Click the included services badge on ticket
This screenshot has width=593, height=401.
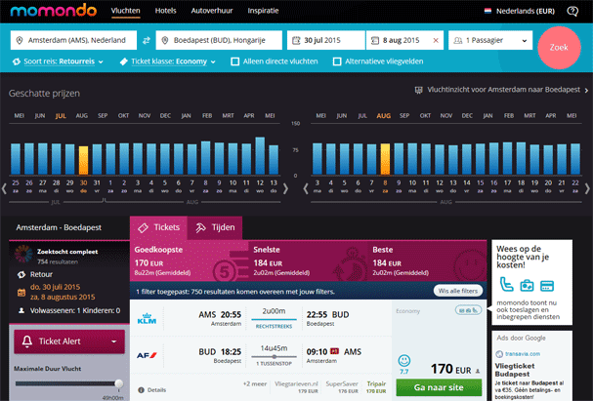click(x=468, y=310)
